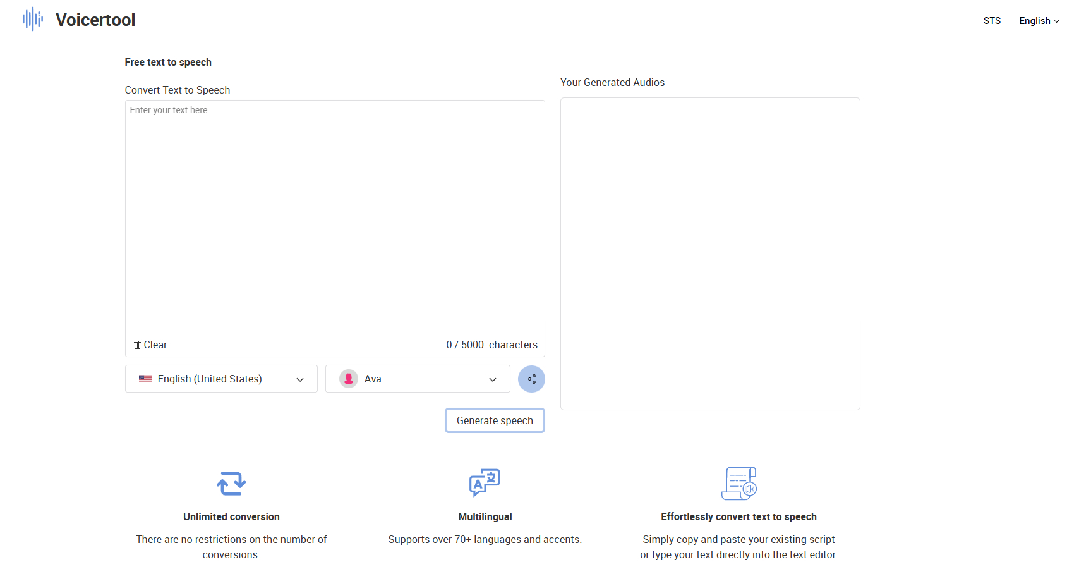1067x574 pixels.
Task: Click the Multilingual translation icon
Action: 485,483
